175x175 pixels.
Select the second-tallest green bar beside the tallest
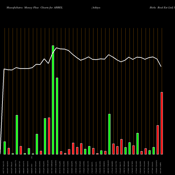point(57,116)
